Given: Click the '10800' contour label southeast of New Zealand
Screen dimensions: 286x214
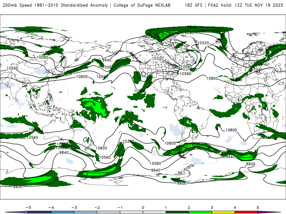Looking at the screenshot, I should tap(101, 148).
